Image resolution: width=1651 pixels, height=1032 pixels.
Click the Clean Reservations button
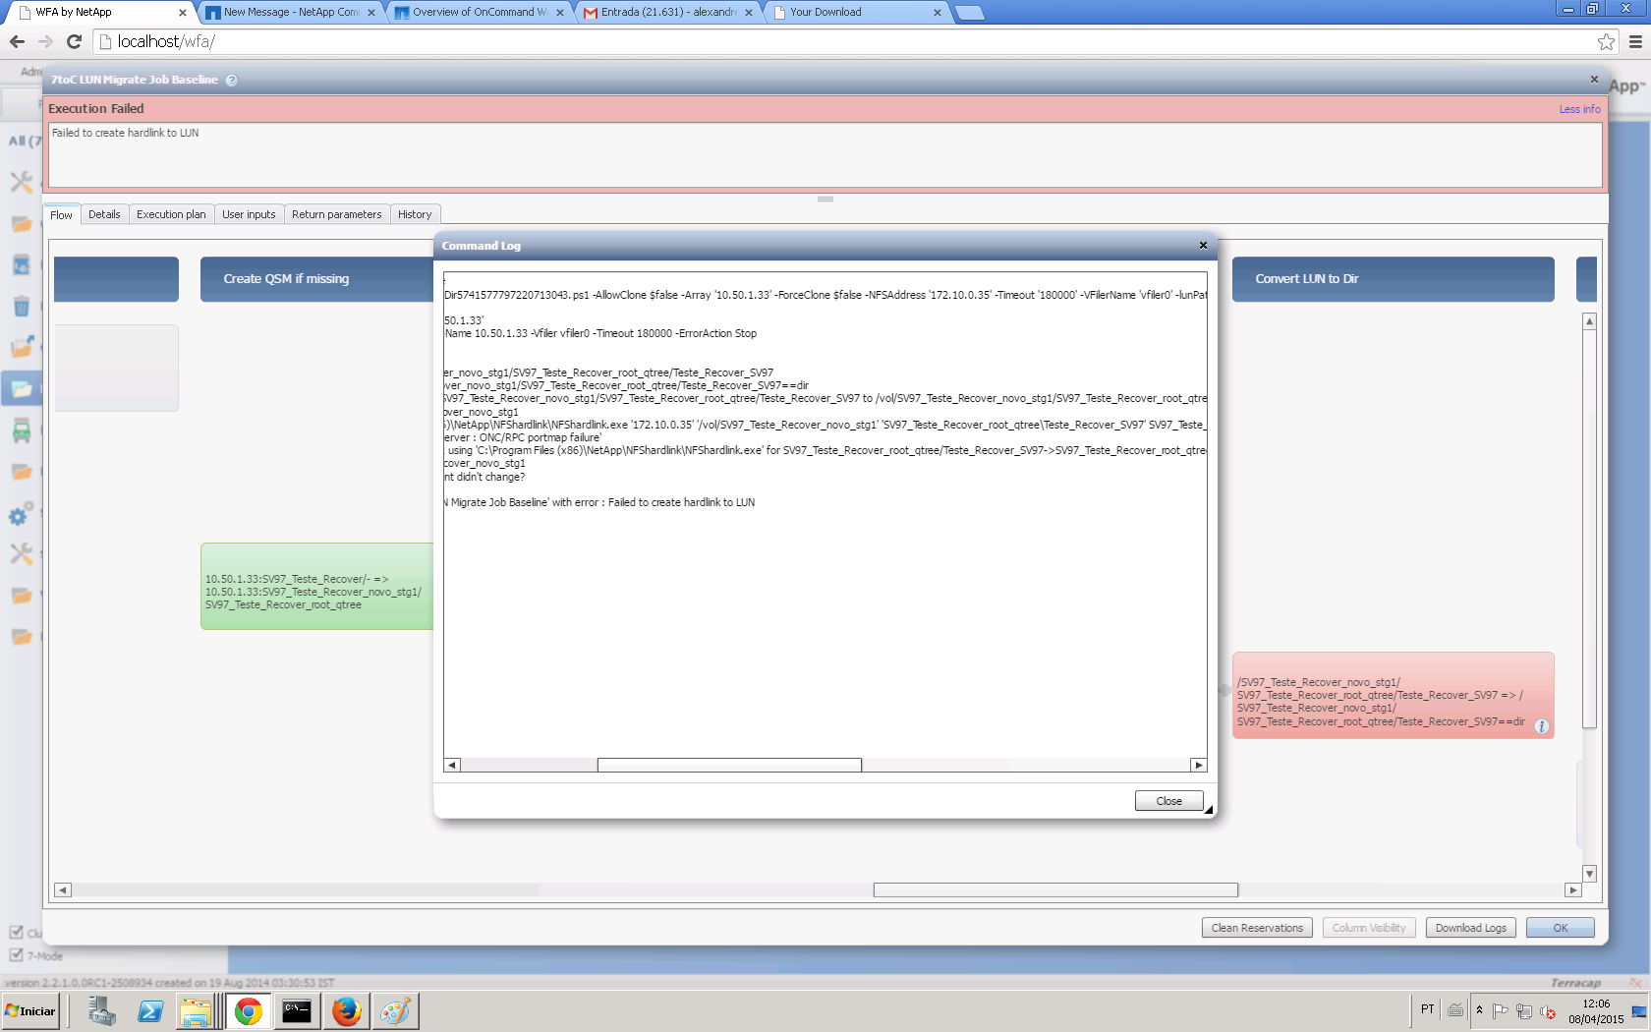(x=1257, y=928)
